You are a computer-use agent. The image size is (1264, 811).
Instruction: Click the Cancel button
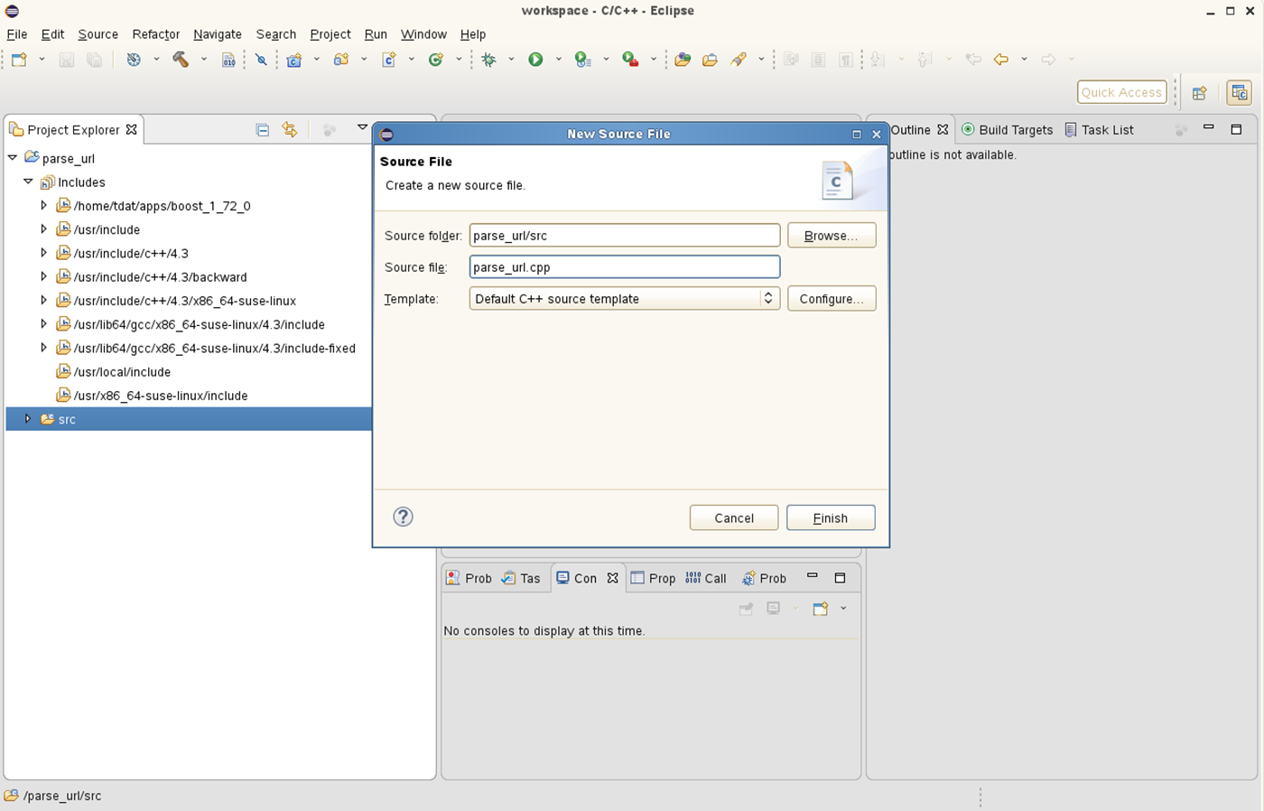pyautogui.click(x=734, y=517)
